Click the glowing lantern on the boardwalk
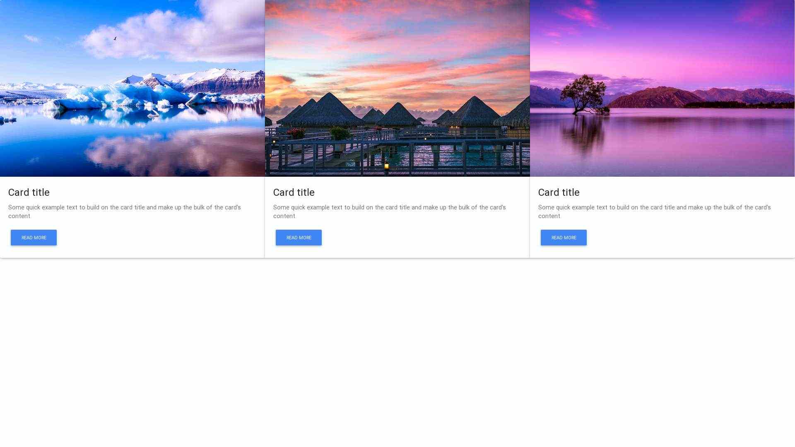The image size is (795, 447). pos(386,166)
